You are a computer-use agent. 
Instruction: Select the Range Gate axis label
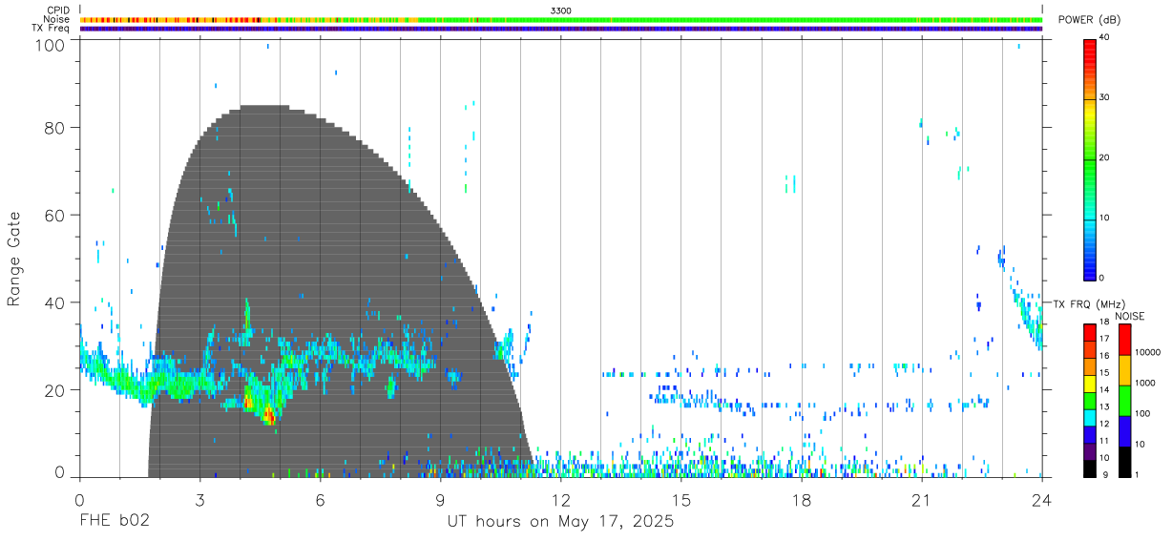point(14,260)
